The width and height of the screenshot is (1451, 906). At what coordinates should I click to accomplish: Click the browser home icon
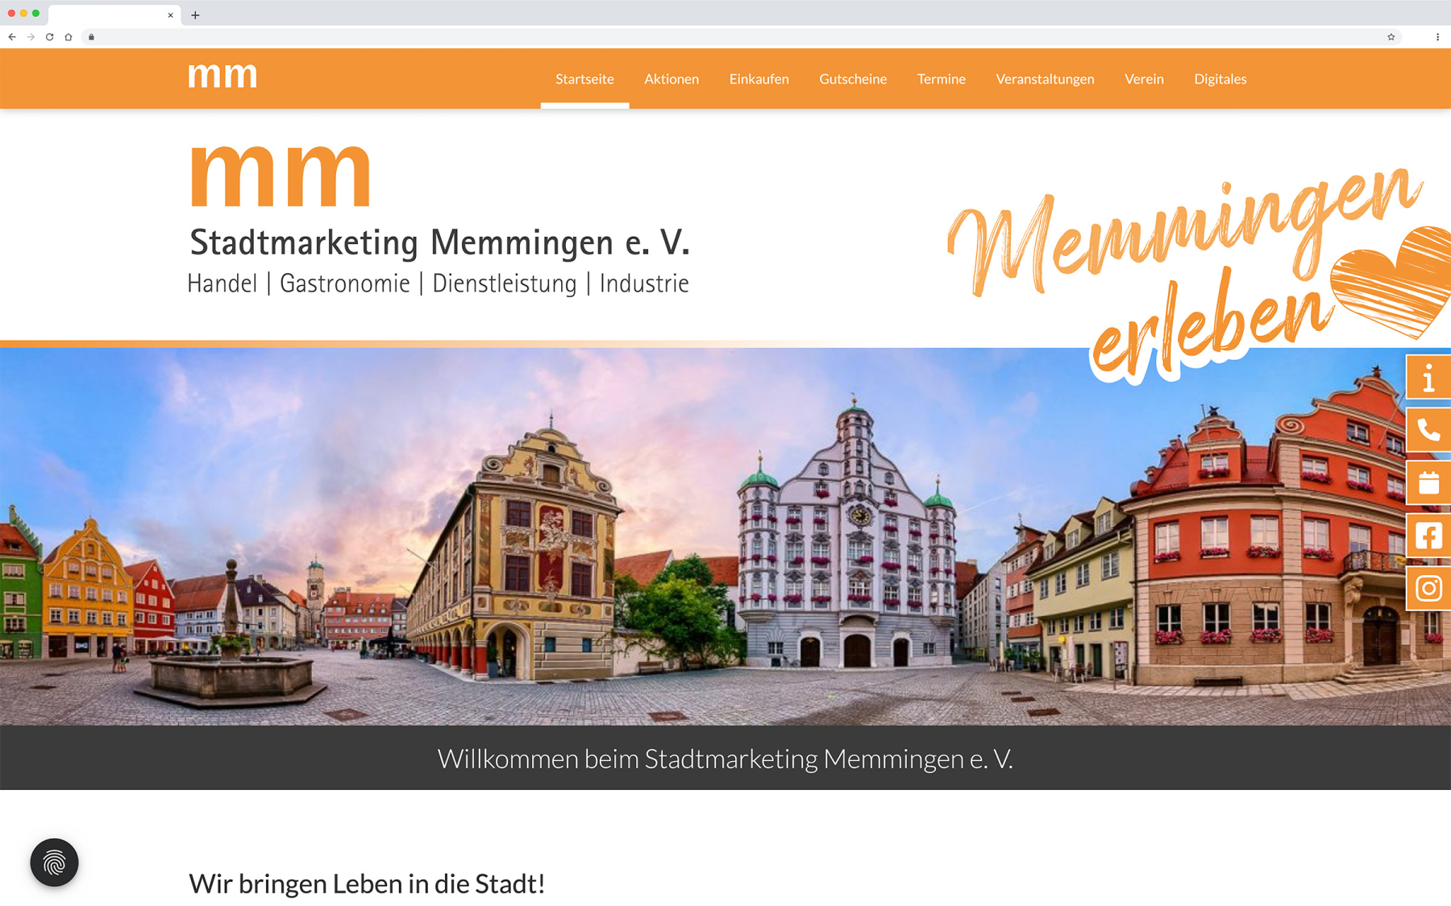69,37
